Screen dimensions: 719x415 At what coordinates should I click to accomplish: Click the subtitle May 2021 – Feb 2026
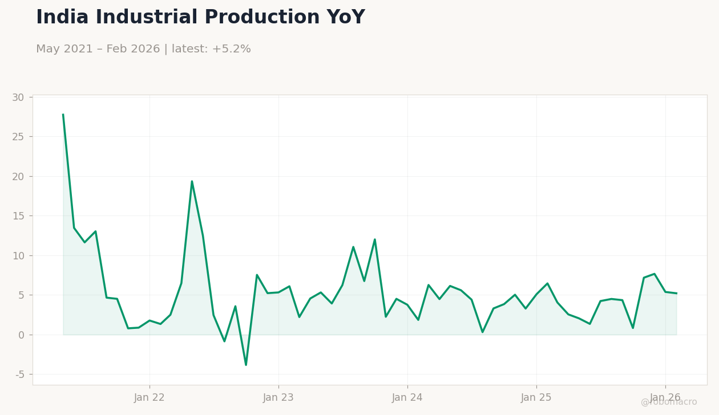point(98,49)
